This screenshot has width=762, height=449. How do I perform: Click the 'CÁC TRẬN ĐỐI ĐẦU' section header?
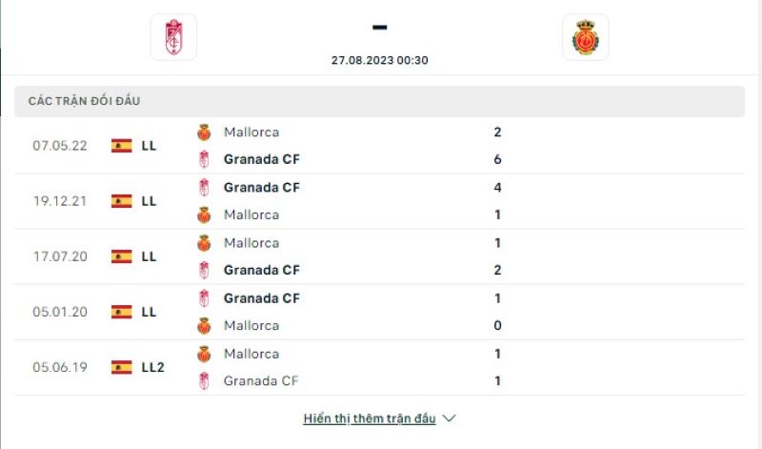point(85,102)
